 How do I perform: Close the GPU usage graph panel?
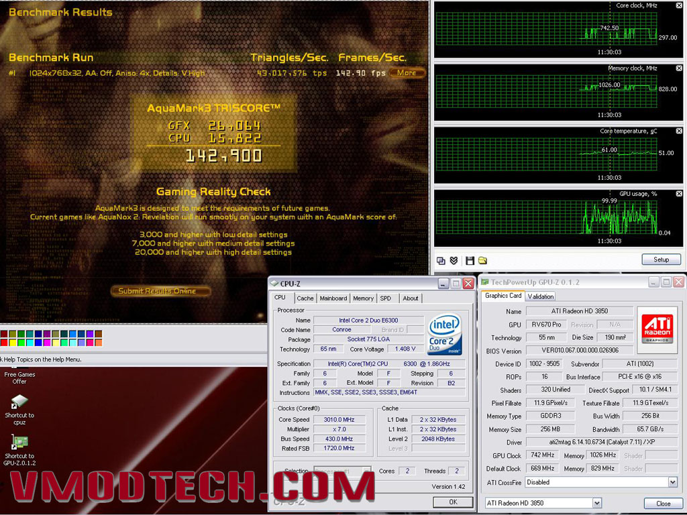click(679, 194)
